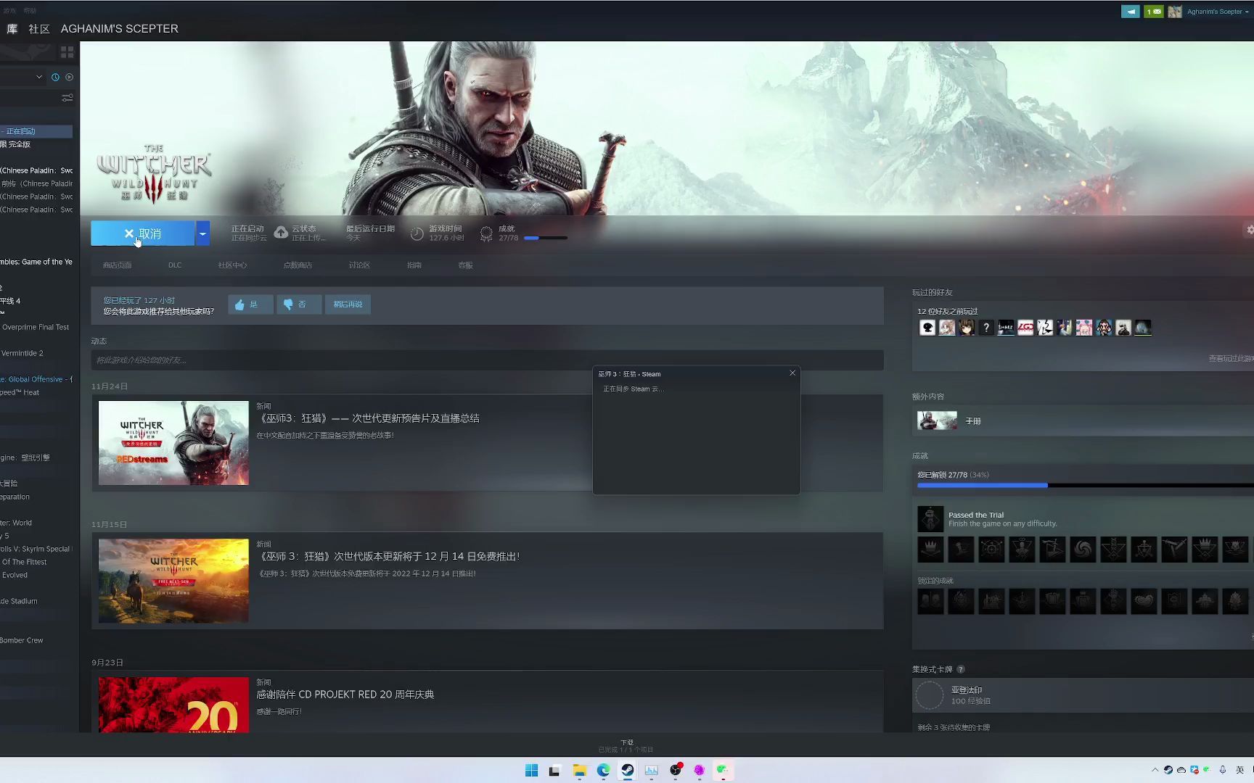Click the recent games clock icon in sidebar
1254x783 pixels.
click(x=55, y=77)
